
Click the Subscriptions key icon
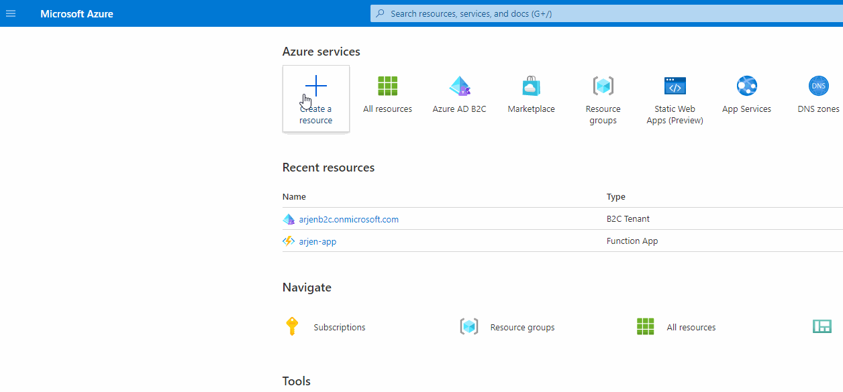click(x=291, y=327)
